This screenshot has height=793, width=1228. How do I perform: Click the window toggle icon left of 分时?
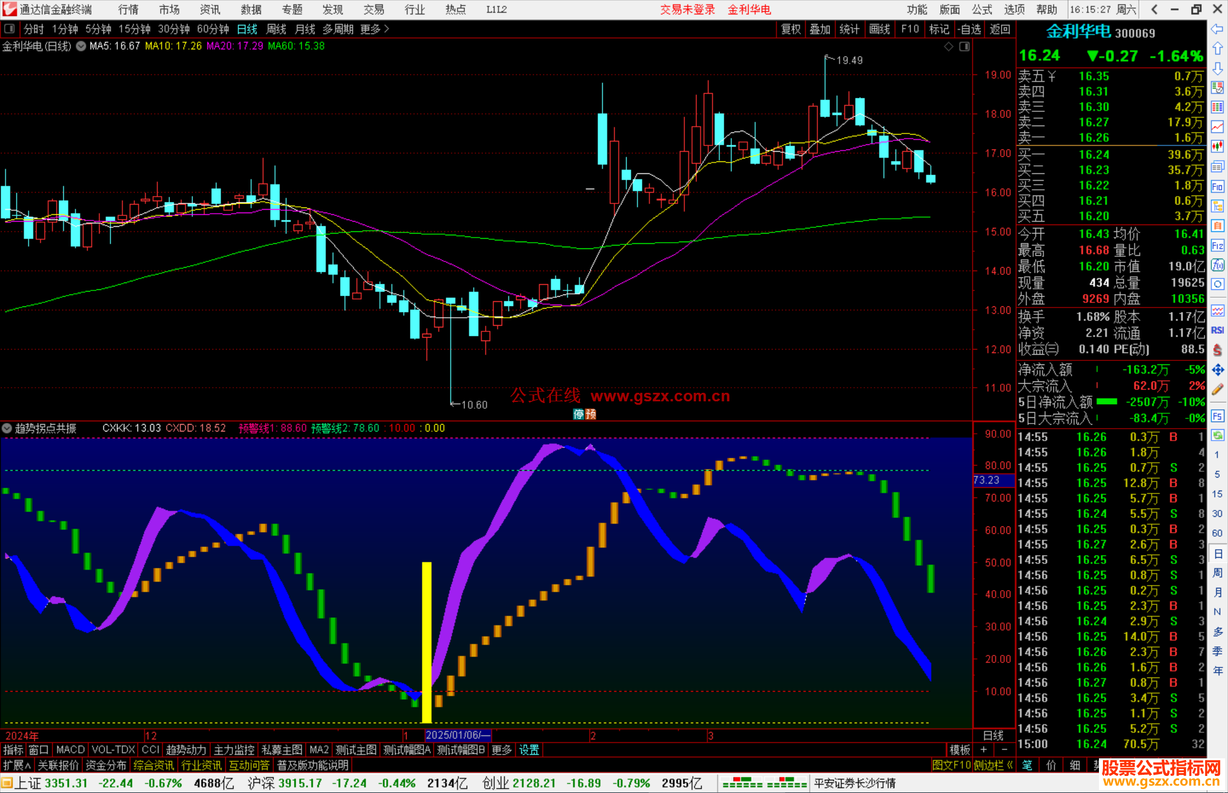(9, 28)
